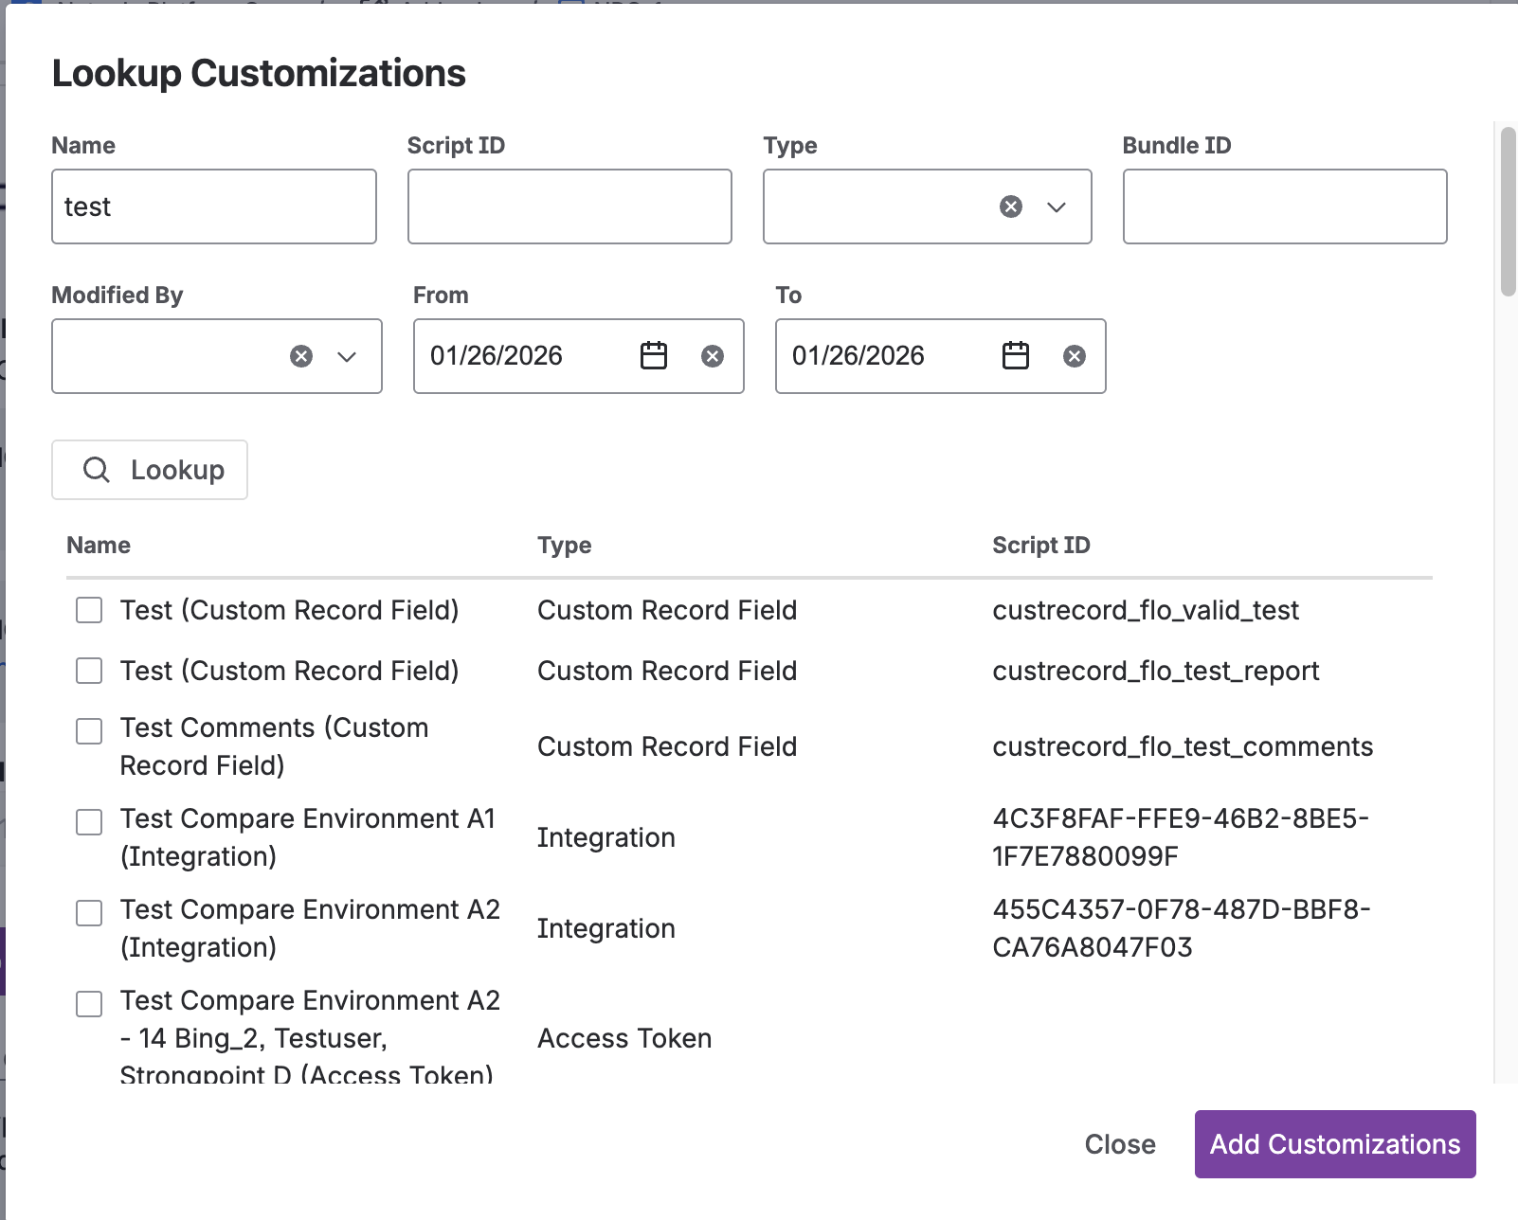The image size is (1518, 1220).
Task: Open the Modified By dropdown
Action: (x=346, y=356)
